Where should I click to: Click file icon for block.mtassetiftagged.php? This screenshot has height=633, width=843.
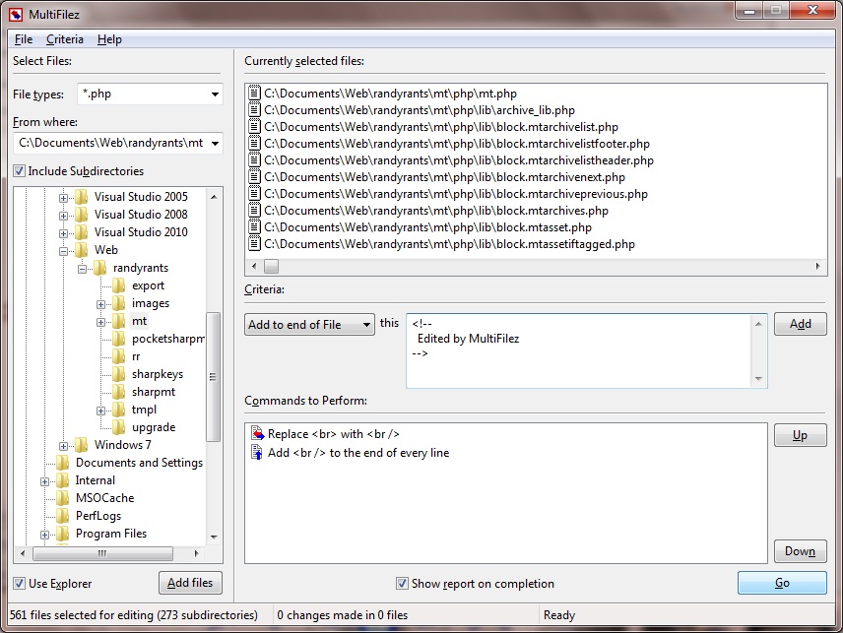pyautogui.click(x=254, y=243)
